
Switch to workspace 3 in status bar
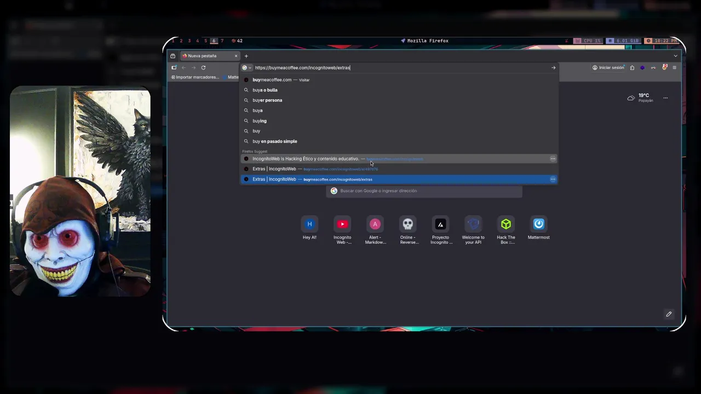point(189,40)
